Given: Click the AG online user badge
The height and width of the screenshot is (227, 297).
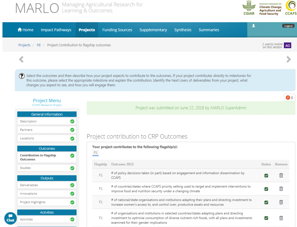Looking at the screenshot, I should point(287,46).
